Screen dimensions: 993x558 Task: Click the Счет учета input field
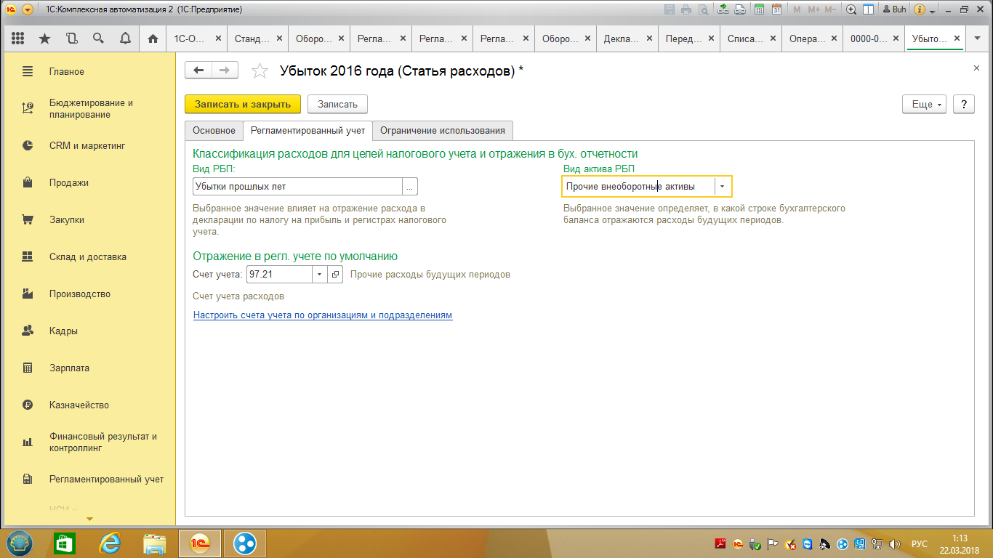click(x=279, y=275)
